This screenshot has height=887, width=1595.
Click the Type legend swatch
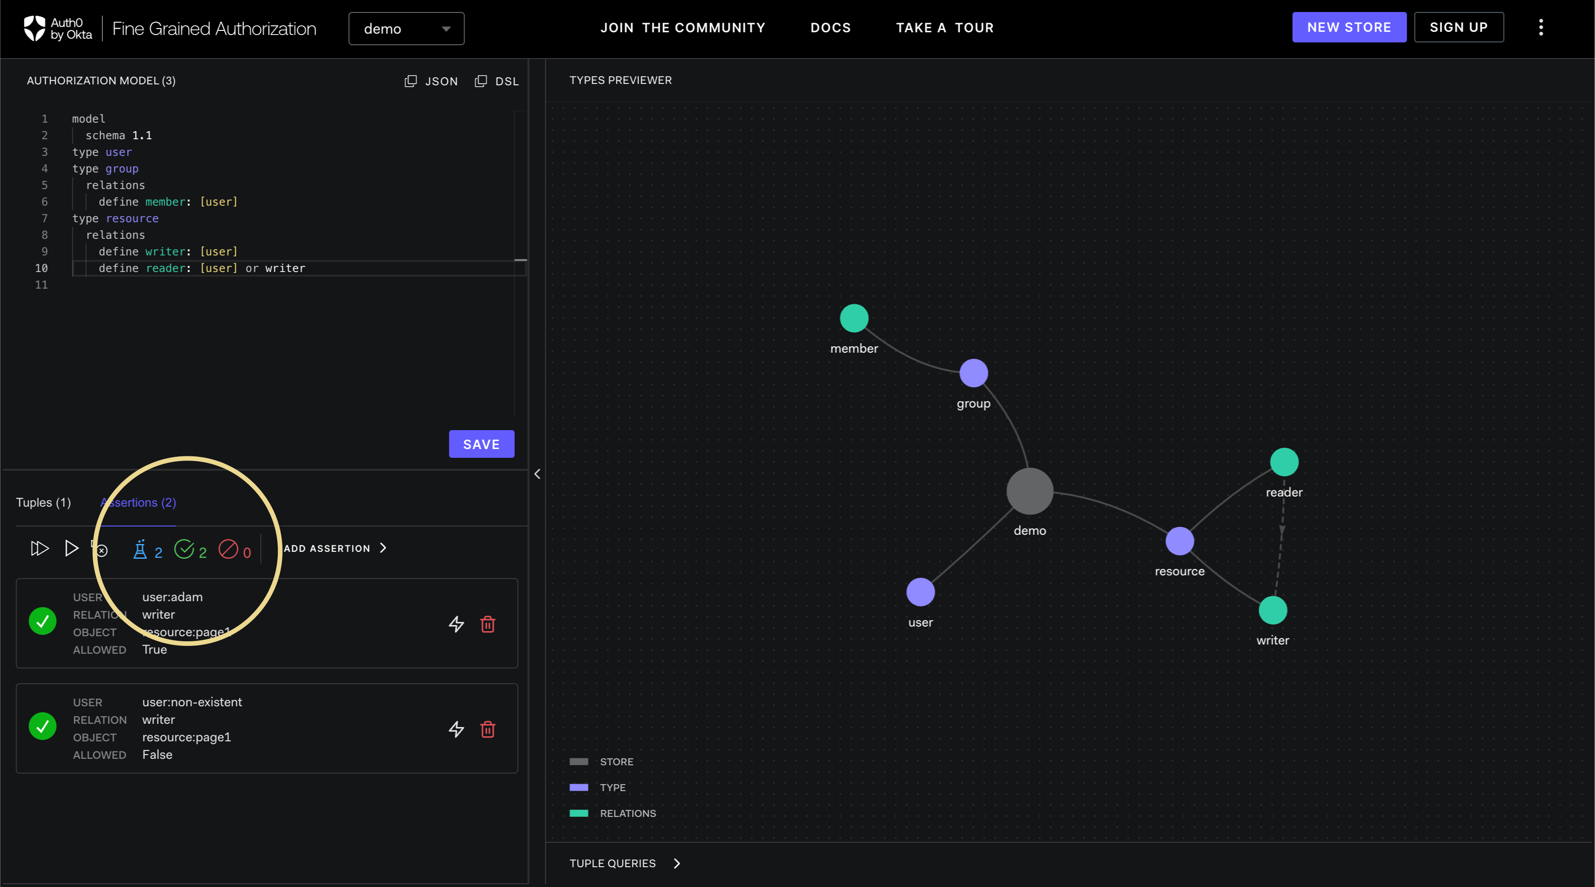pyautogui.click(x=578, y=787)
